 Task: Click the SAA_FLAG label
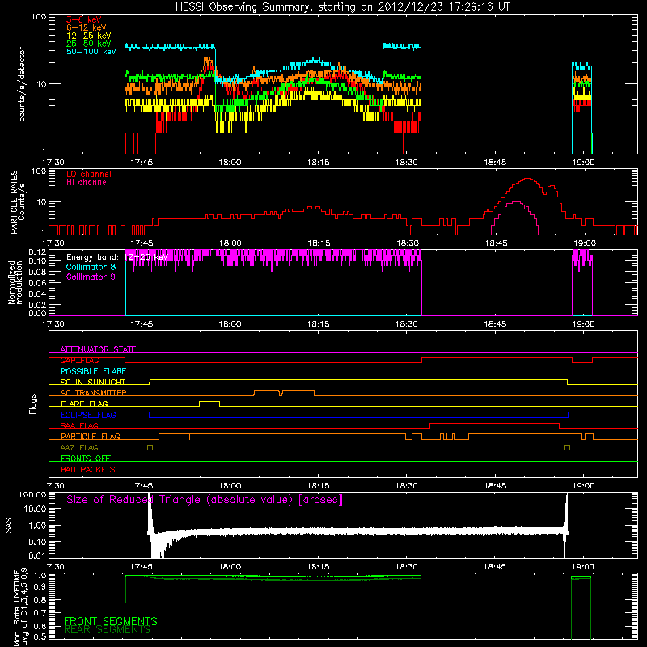79,426
